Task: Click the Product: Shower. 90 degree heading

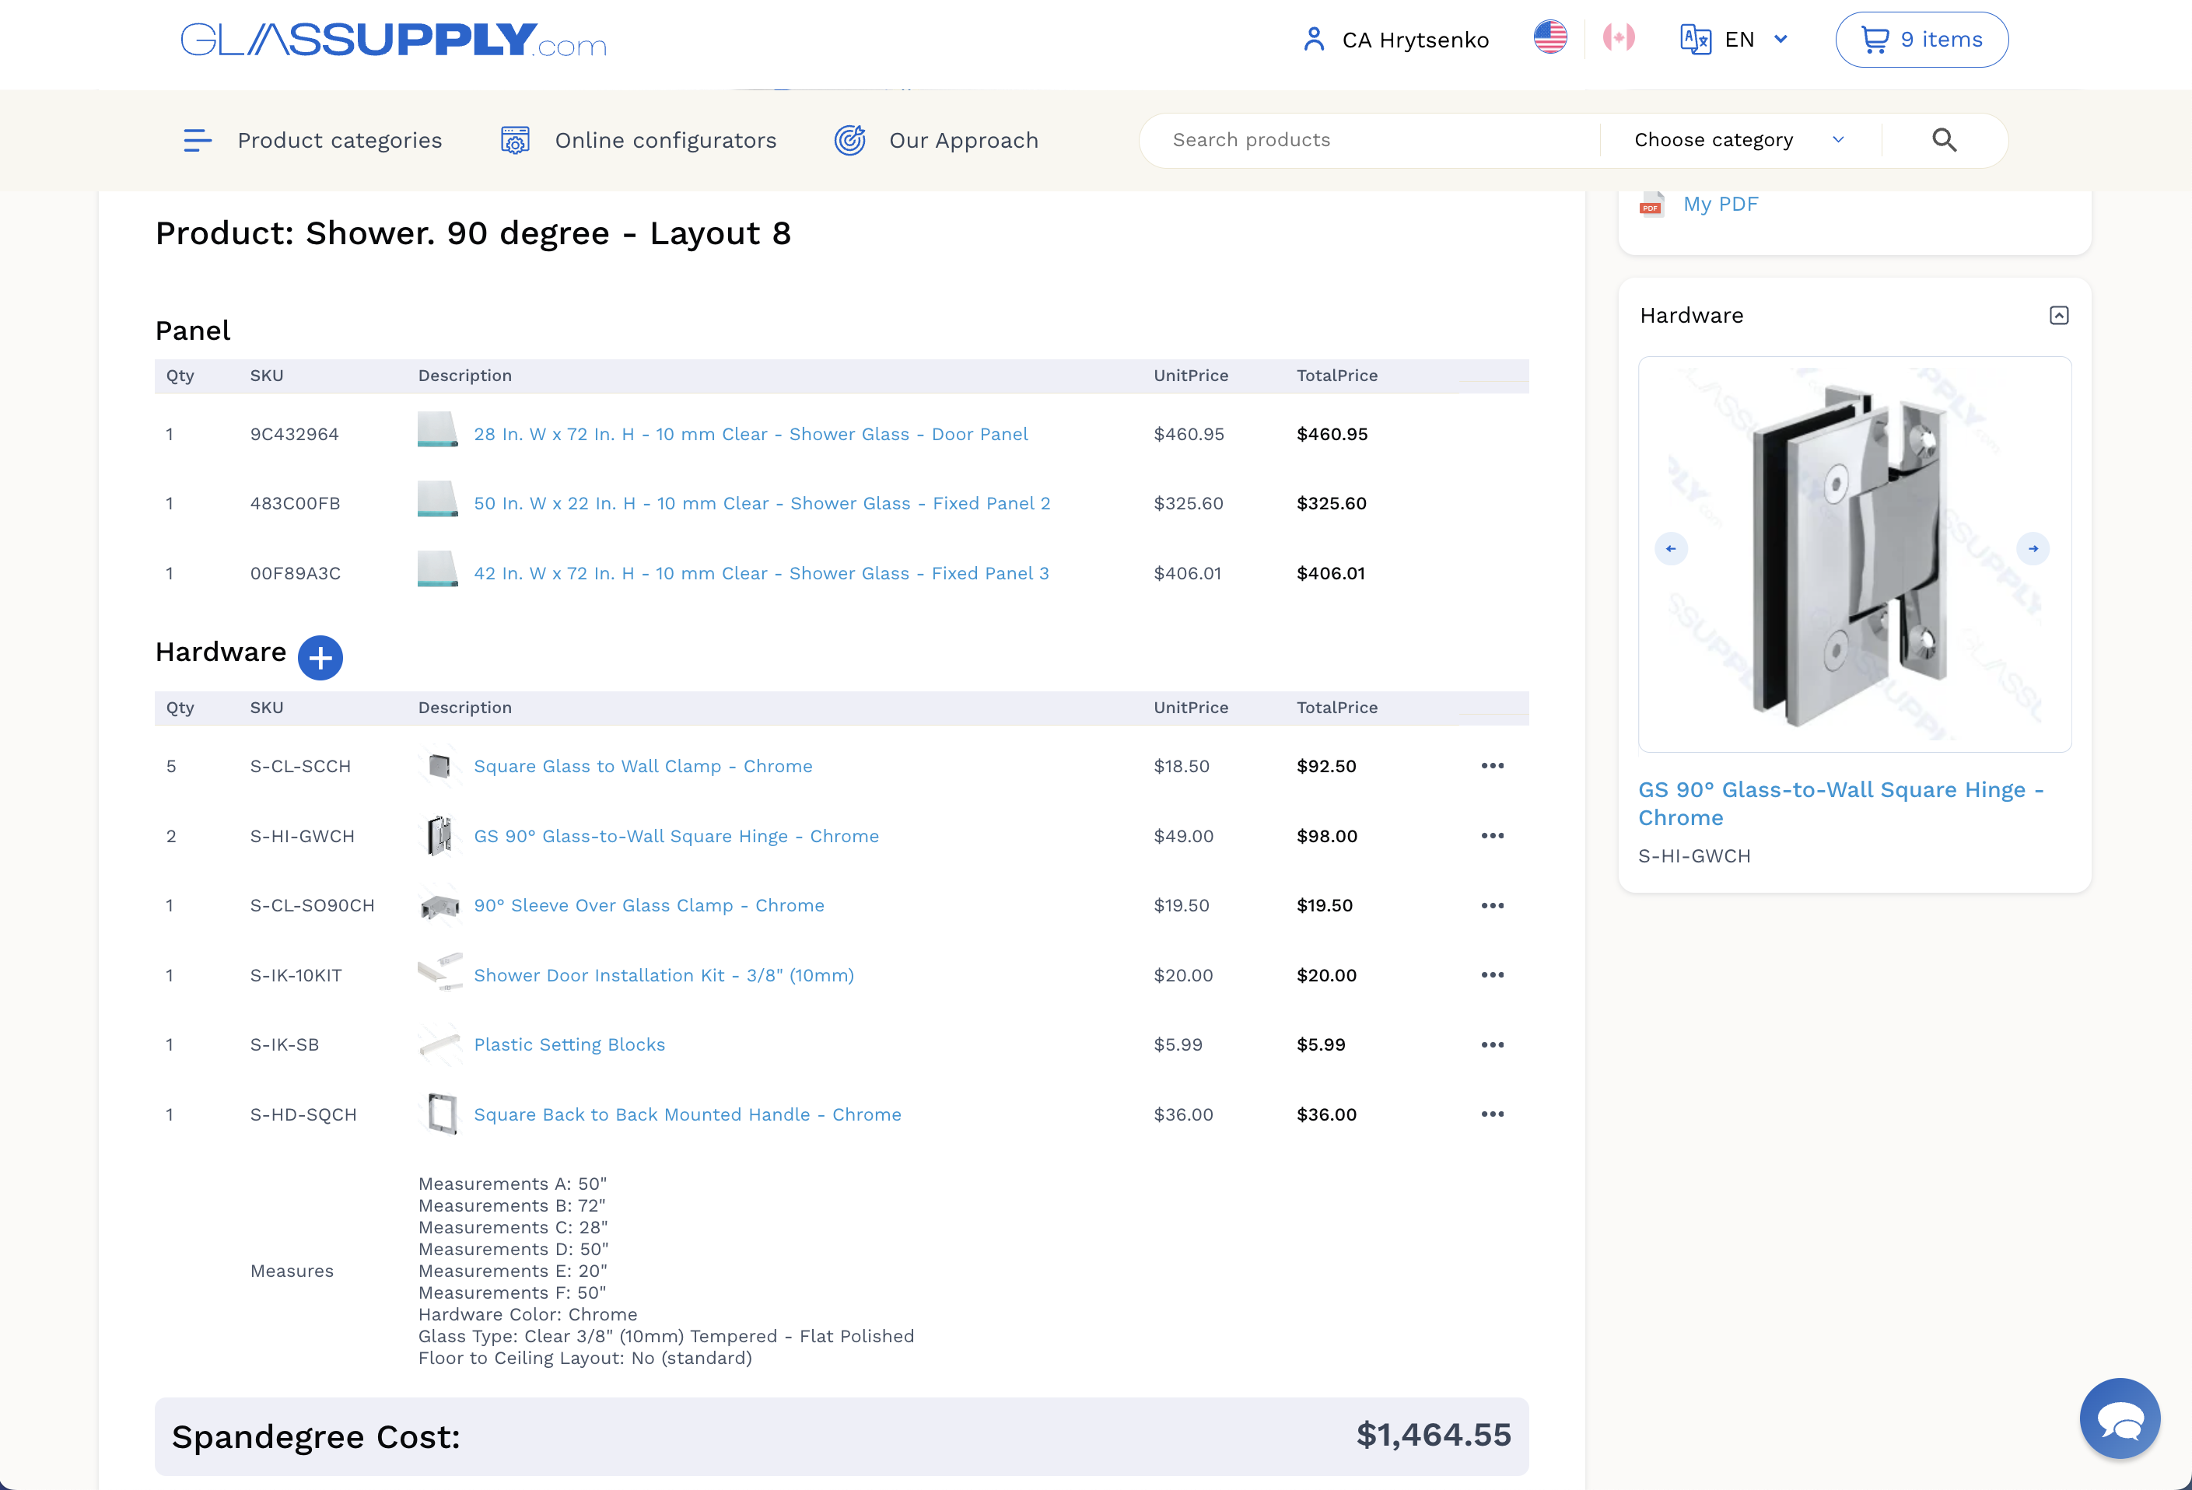Action: (474, 233)
